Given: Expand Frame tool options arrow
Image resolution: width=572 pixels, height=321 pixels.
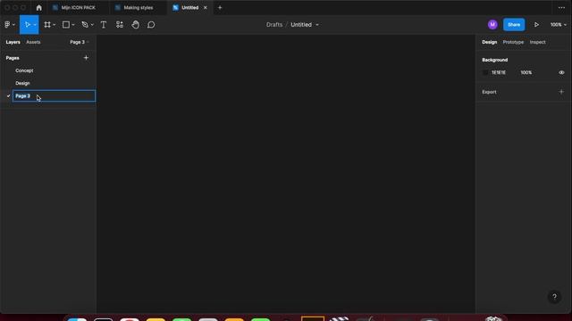Looking at the screenshot, I should (x=54, y=25).
